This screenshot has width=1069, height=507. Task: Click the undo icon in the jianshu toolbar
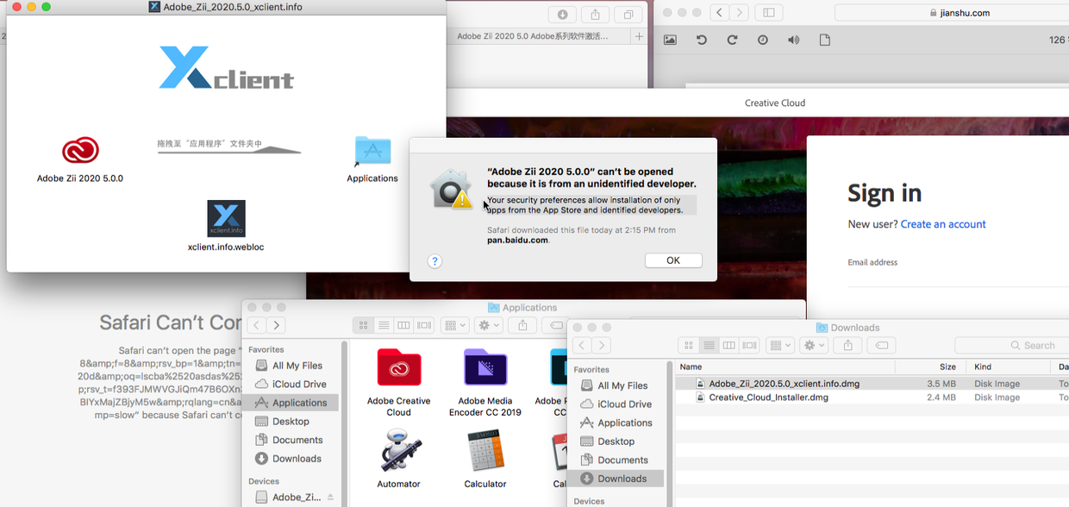(x=701, y=41)
